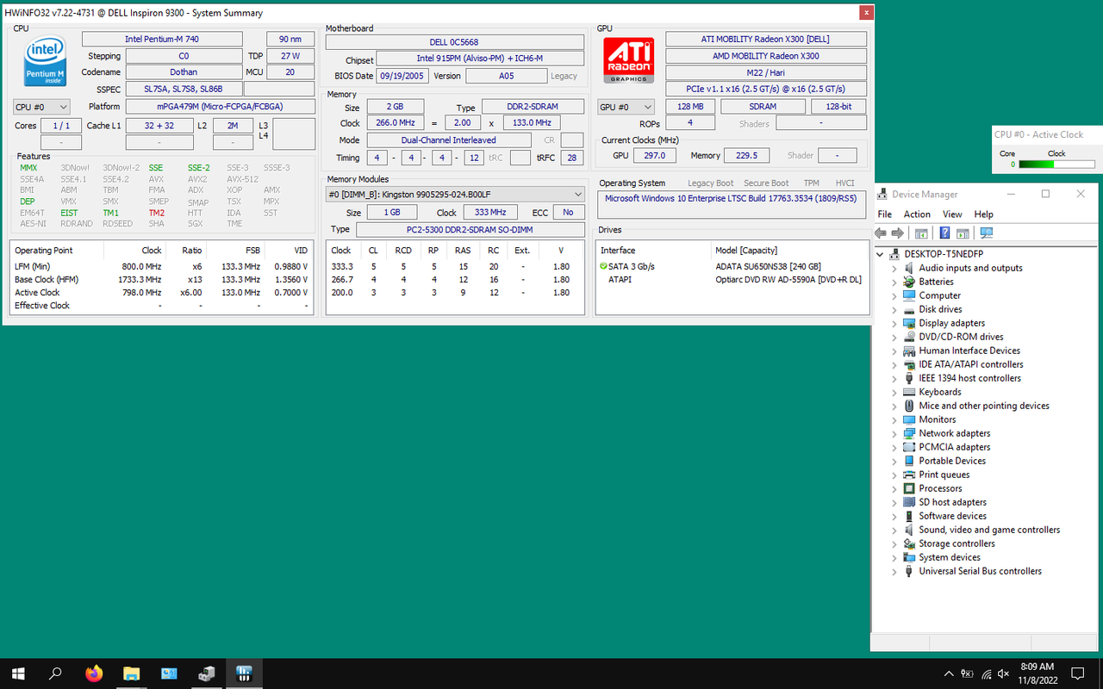The height and width of the screenshot is (689, 1103).
Task: Select the Mice and pointing devices icon
Action: [909, 406]
